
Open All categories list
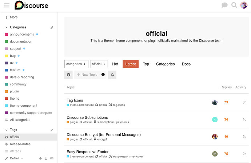pos(20,120)
